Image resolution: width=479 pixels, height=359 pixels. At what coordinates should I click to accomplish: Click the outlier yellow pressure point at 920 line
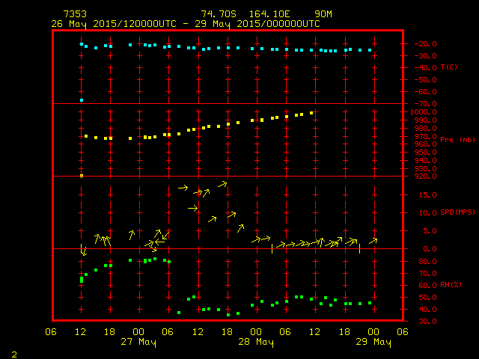[82, 176]
